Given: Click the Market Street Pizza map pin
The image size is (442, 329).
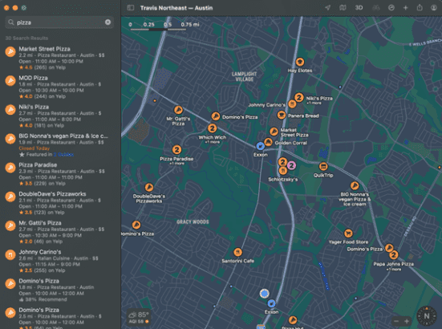Looking at the screenshot, I should [x=274, y=132].
